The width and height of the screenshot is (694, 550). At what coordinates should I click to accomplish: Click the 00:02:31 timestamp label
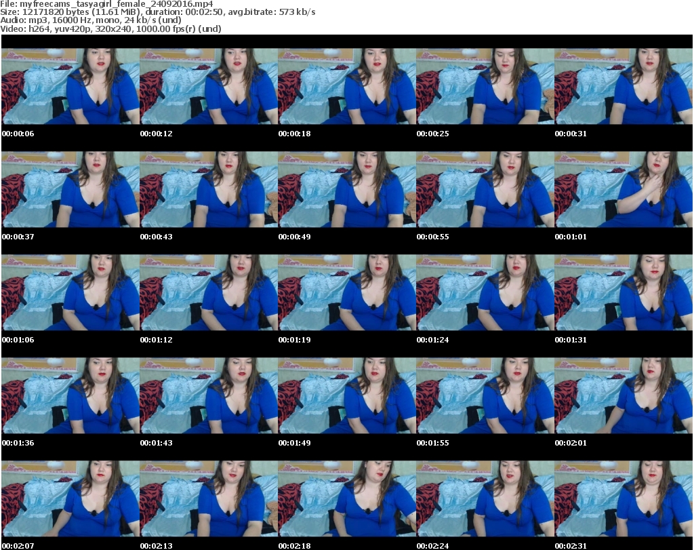click(x=571, y=546)
